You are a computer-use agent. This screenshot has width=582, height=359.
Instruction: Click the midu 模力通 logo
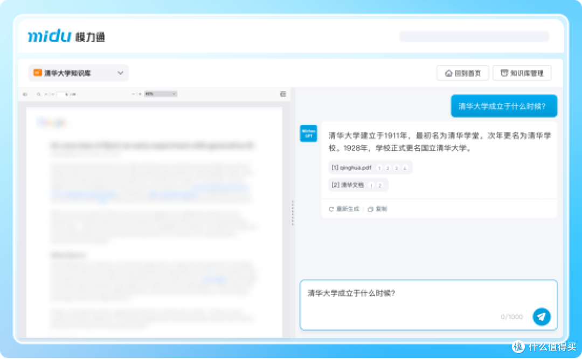click(67, 36)
